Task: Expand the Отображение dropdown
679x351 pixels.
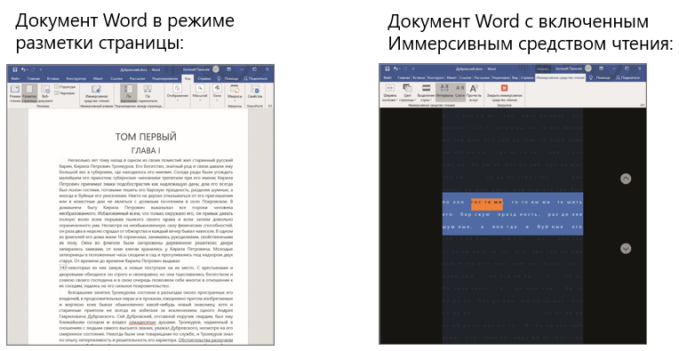Action: coord(178,93)
